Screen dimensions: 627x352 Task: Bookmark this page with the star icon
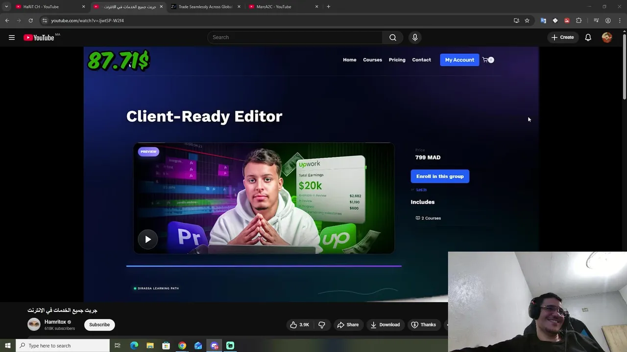[527, 21]
